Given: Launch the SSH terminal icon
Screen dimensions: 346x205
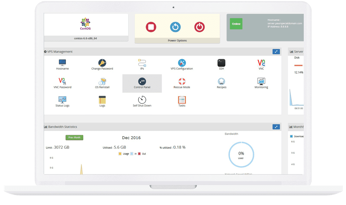Looking at the screenshot, I should pos(221,63).
